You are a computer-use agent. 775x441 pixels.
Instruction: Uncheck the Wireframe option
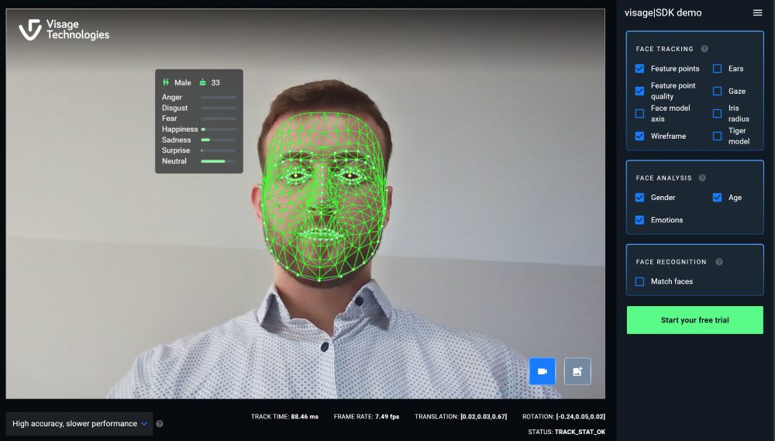(x=639, y=136)
